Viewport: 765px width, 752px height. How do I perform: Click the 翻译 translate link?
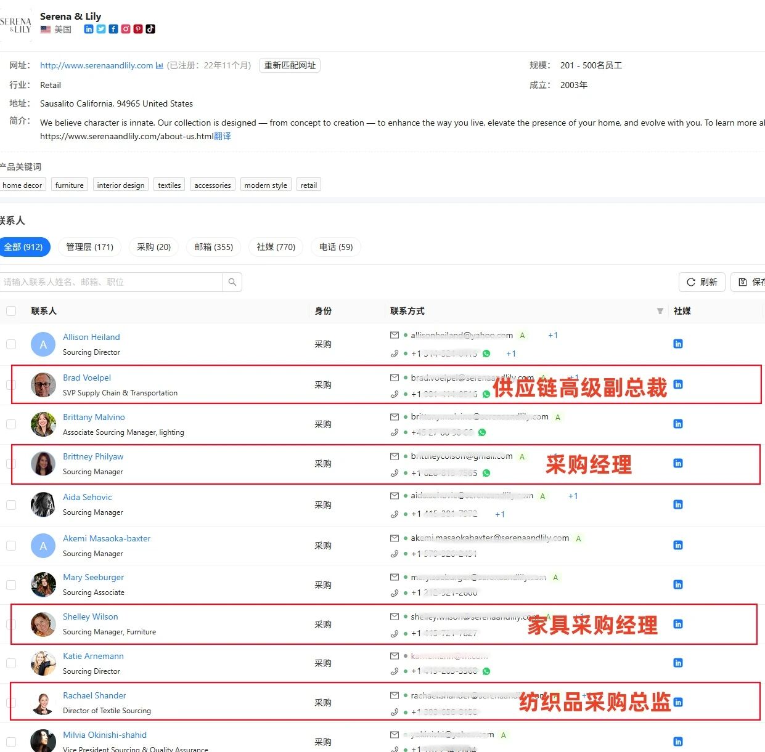[223, 136]
